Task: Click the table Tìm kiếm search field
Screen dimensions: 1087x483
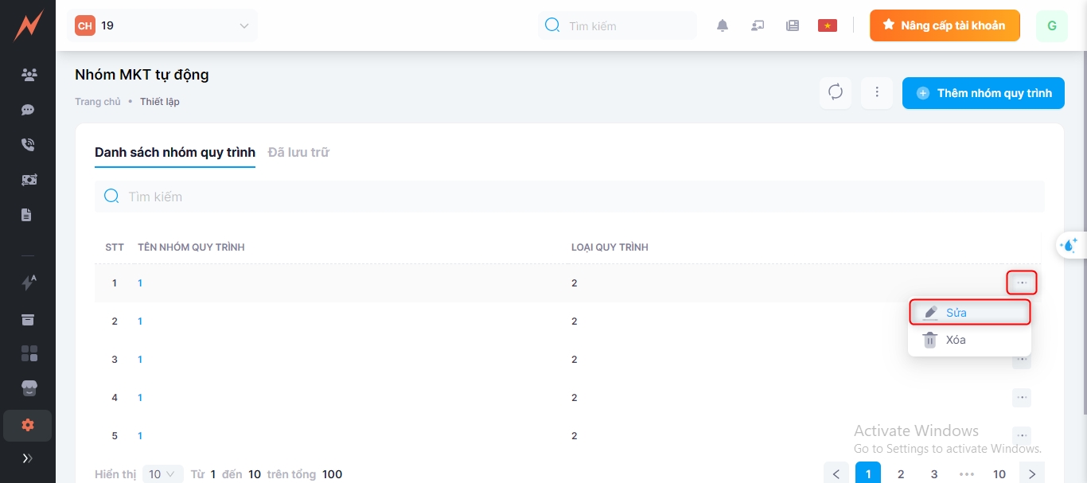Action: pyautogui.click(x=569, y=197)
